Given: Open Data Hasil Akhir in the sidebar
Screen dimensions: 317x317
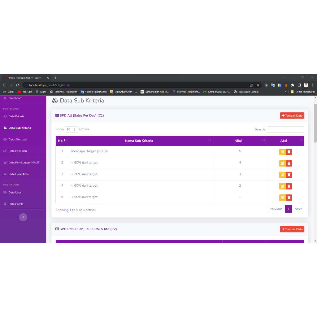Looking at the screenshot, I should [16, 174].
